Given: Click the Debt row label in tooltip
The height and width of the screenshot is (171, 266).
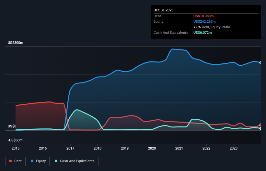Looking at the screenshot, I should (x=157, y=16).
